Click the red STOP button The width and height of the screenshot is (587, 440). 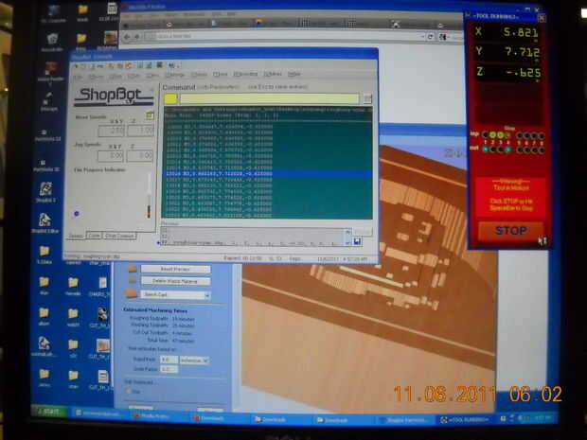[510, 231]
